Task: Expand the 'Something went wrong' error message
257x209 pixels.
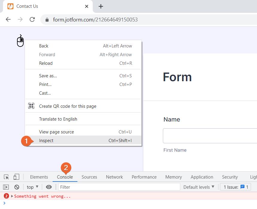Action: click(12, 196)
